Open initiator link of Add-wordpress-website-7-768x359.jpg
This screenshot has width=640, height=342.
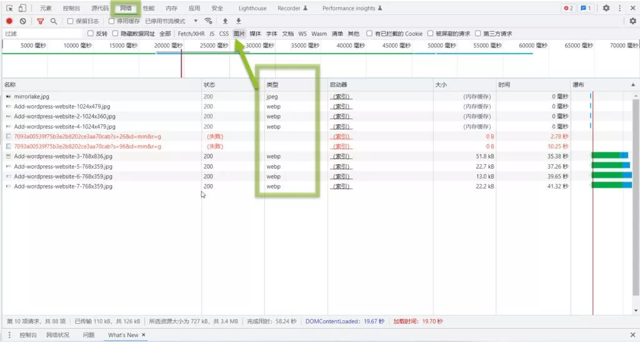[341, 186]
